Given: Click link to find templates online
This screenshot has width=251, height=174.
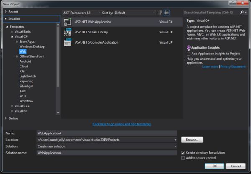Looking at the screenshot, I should 122,124.
